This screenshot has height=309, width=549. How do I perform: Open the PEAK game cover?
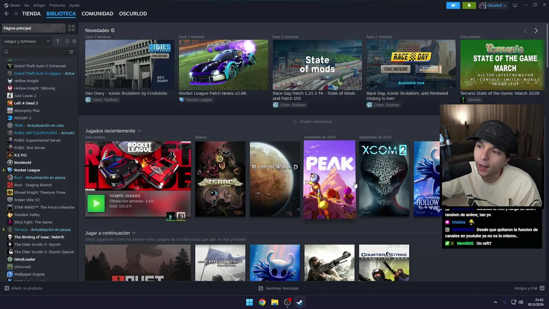tap(329, 179)
